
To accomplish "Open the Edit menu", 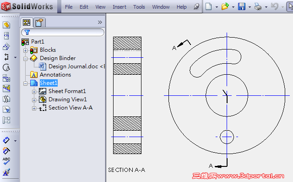I will click(x=84, y=7).
